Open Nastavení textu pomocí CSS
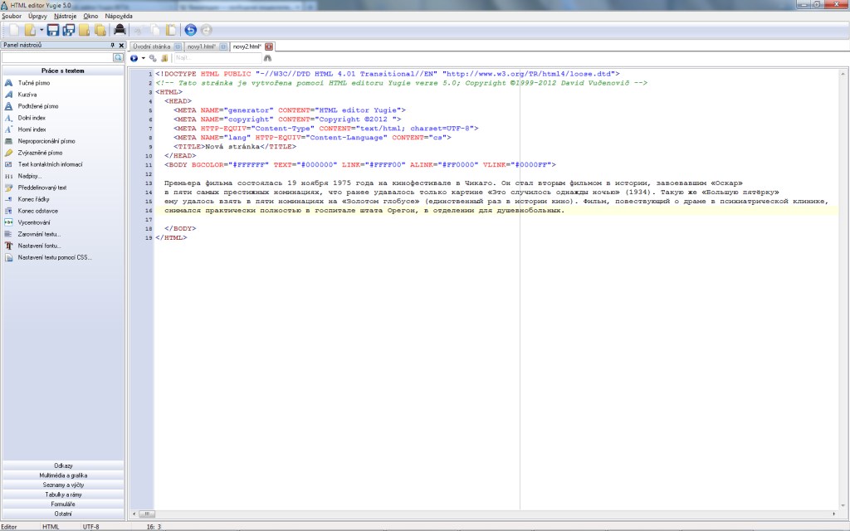850x531 pixels. click(54, 257)
